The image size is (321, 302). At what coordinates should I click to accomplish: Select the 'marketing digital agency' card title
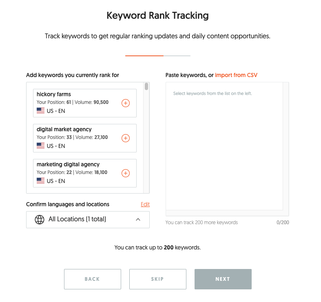[68, 164]
